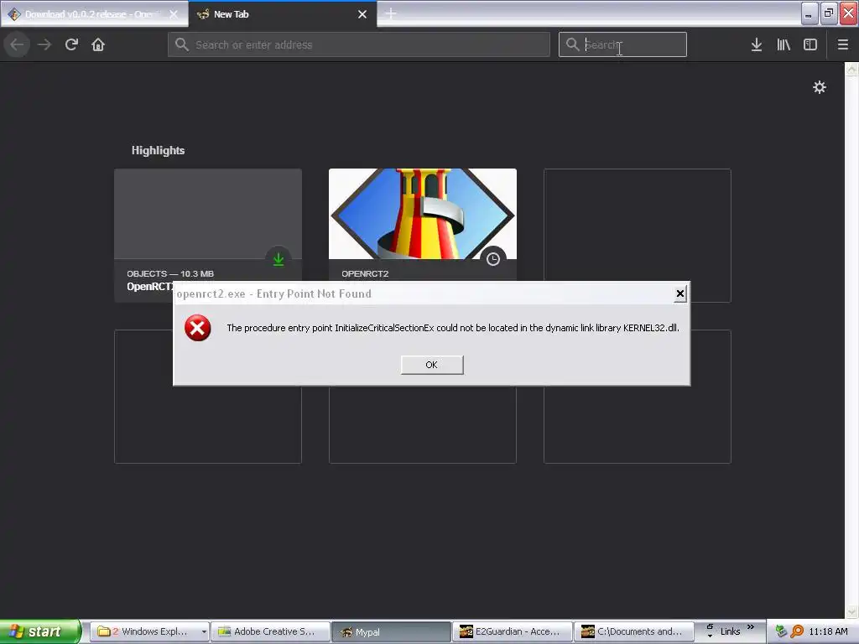
Task: Open the Windows Start menu
Action: click(x=40, y=631)
